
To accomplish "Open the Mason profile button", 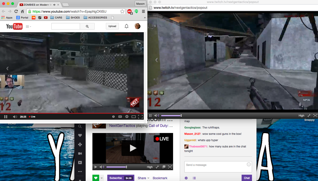I will click(x=140, y=4).
